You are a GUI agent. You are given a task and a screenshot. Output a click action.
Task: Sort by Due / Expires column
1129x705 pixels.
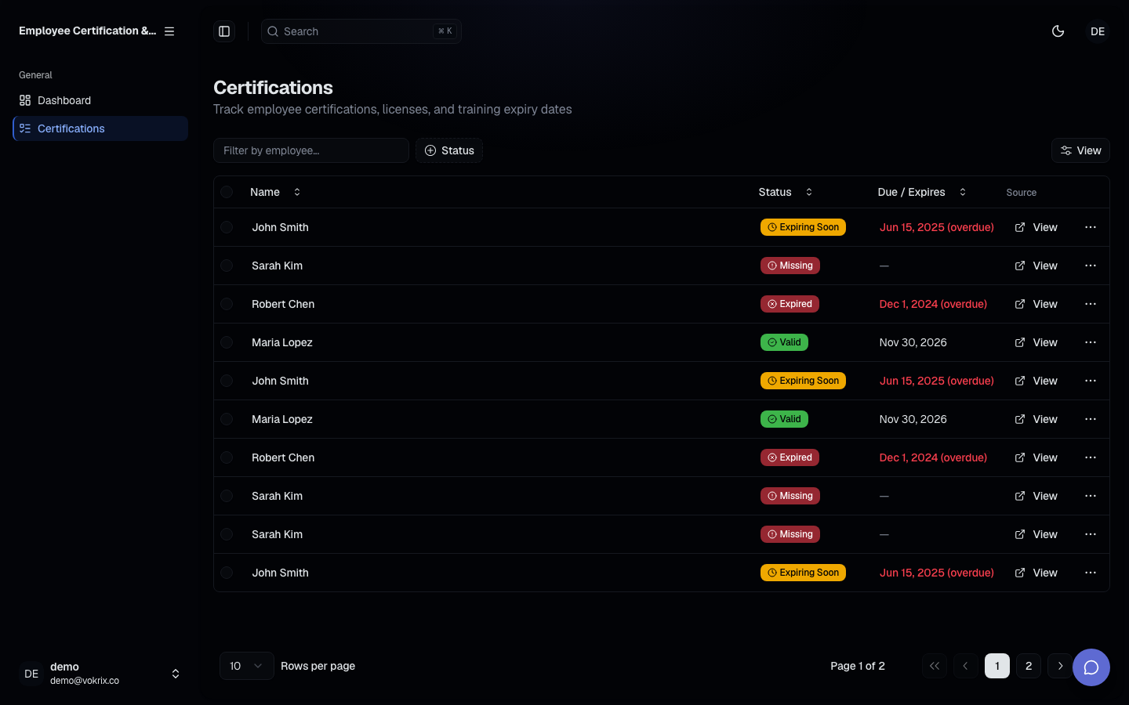pos(922,192)
